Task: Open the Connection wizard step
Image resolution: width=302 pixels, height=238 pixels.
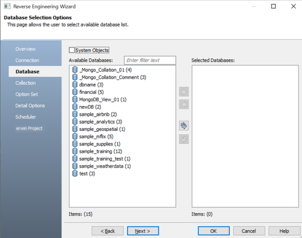Action: tap(27, 60)
